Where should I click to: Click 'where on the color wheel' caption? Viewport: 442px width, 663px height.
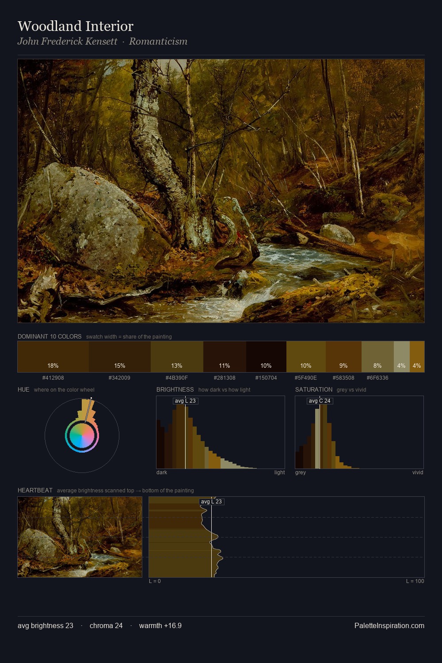click(64, 390)
